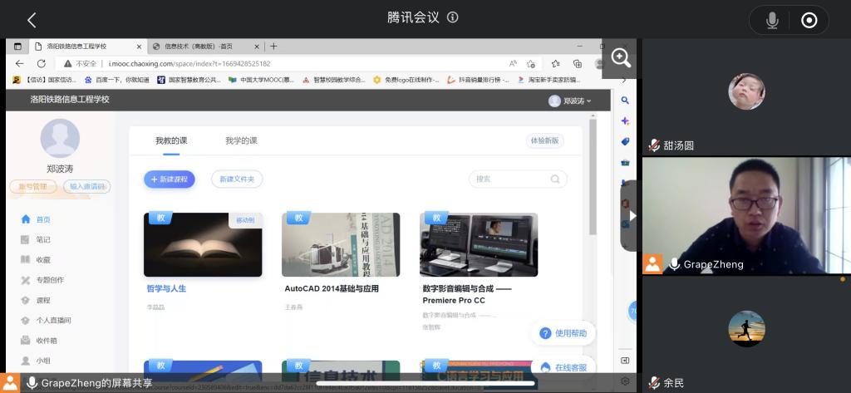Toggle the microphone at top right
The width and height of the screenshot is (851, 393).
pos(772,21)
